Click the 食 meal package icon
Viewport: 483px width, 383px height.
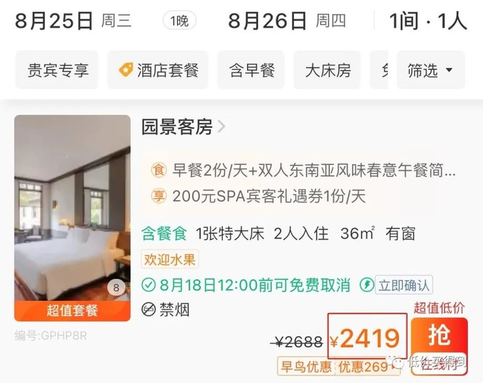tap(159, 170)
